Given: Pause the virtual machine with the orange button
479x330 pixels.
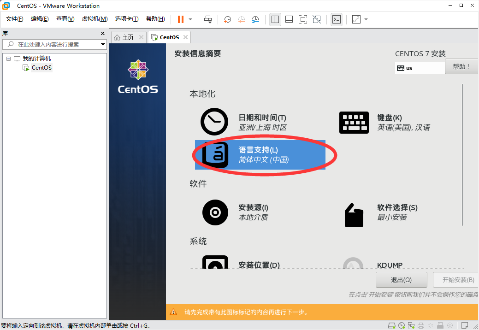Looking at the screenshot, I should pyautogui.click(x=181, y=19).
